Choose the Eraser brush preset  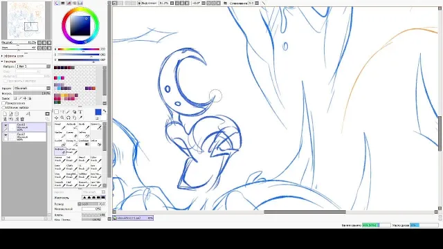[71, 134]
